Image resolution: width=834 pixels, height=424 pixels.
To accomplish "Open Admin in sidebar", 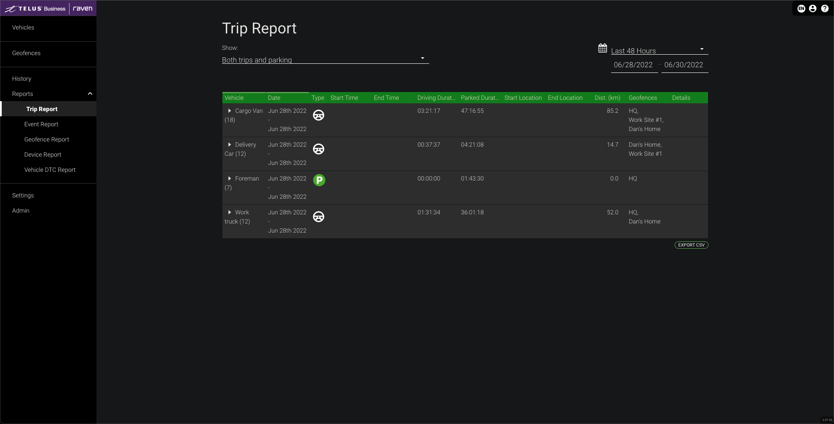I will (x=21, y=210).
